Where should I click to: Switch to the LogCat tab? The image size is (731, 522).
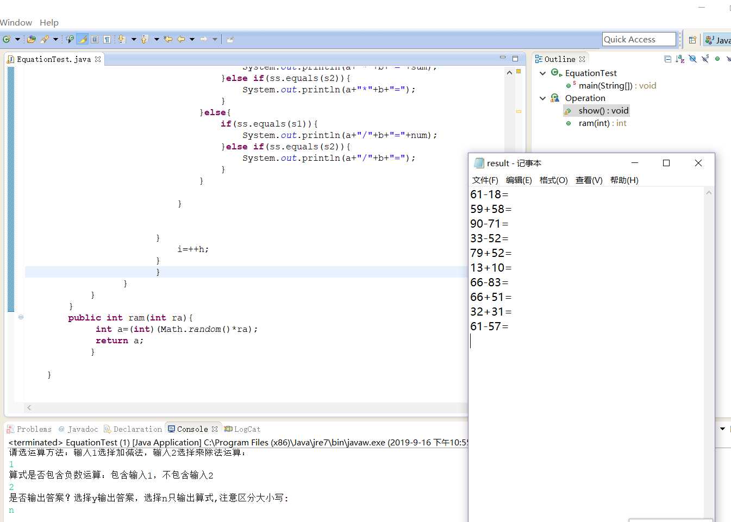click(x=242, y=429)
